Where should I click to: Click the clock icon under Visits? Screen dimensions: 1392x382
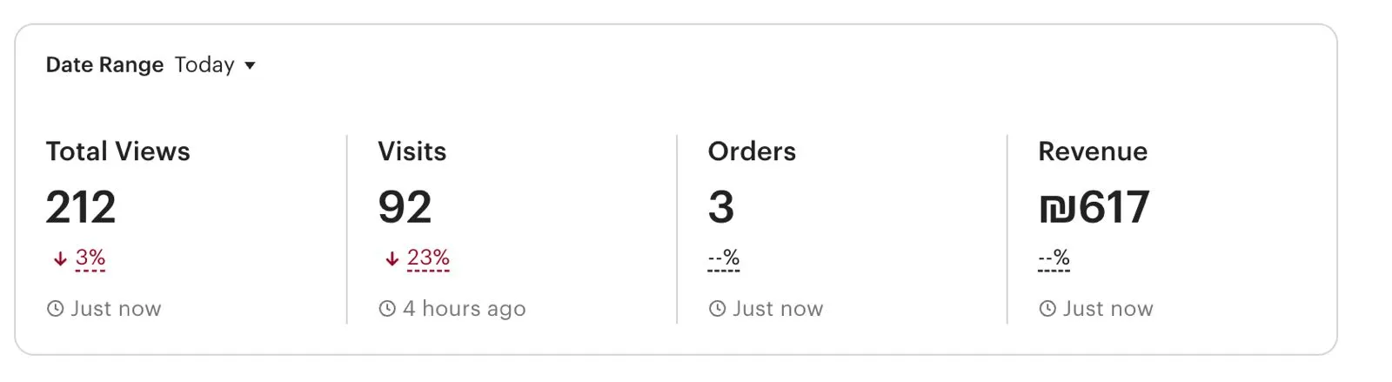coord(387,309)
